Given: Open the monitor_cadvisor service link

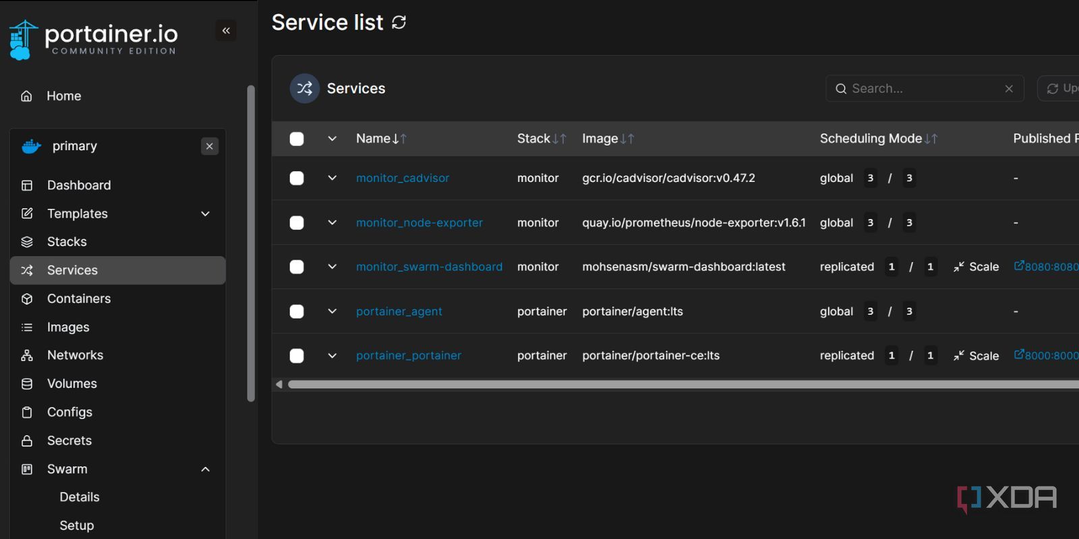Looking at the screenshot, I should [x=403, y=178].
